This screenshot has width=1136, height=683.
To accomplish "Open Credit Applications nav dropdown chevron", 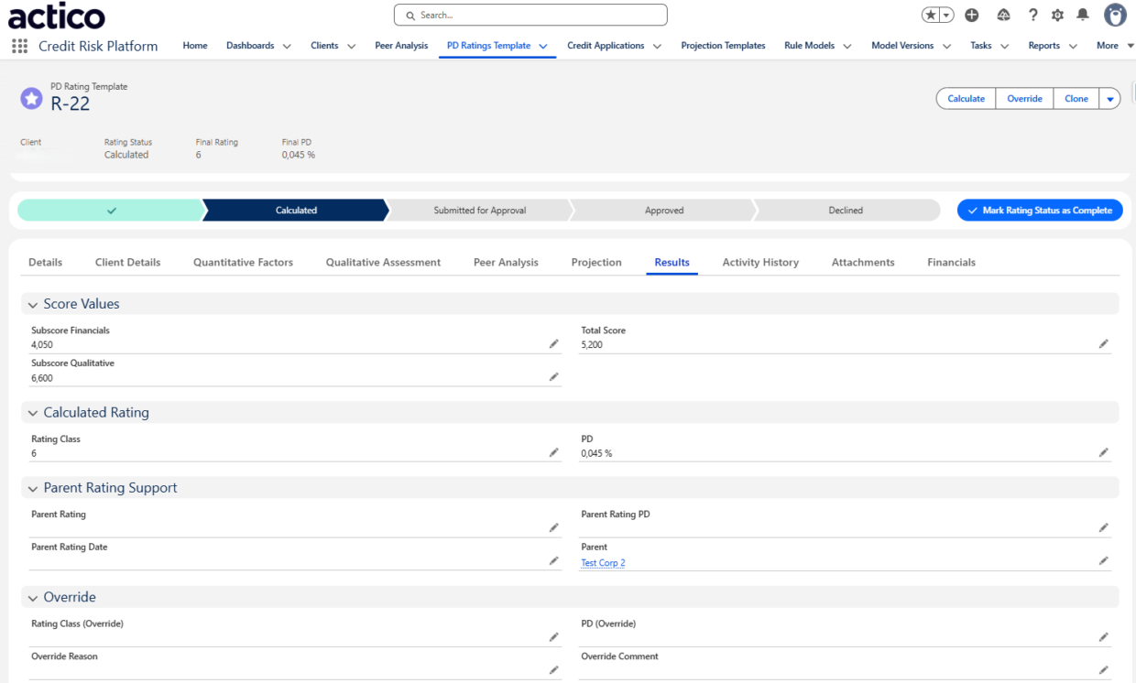I will (x=657, y=46).
